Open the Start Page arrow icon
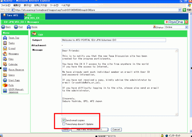Image resolution: width=192 pixels, height=137 pixels. [x=5, y=80]
